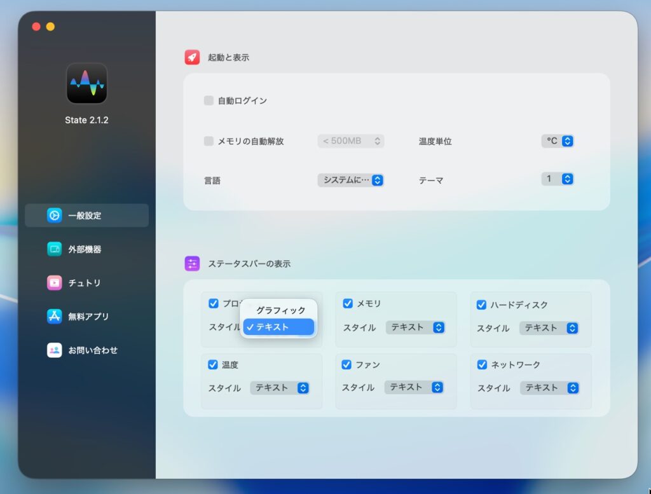Uncheck the ハードディスク checkbox

[x=481, y=305]
